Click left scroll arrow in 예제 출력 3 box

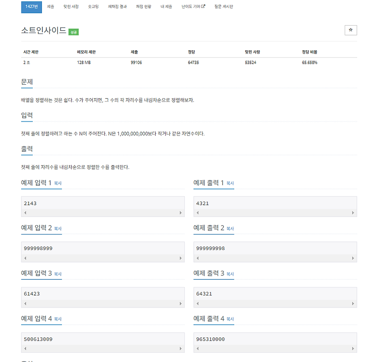[x=198, y=303]
